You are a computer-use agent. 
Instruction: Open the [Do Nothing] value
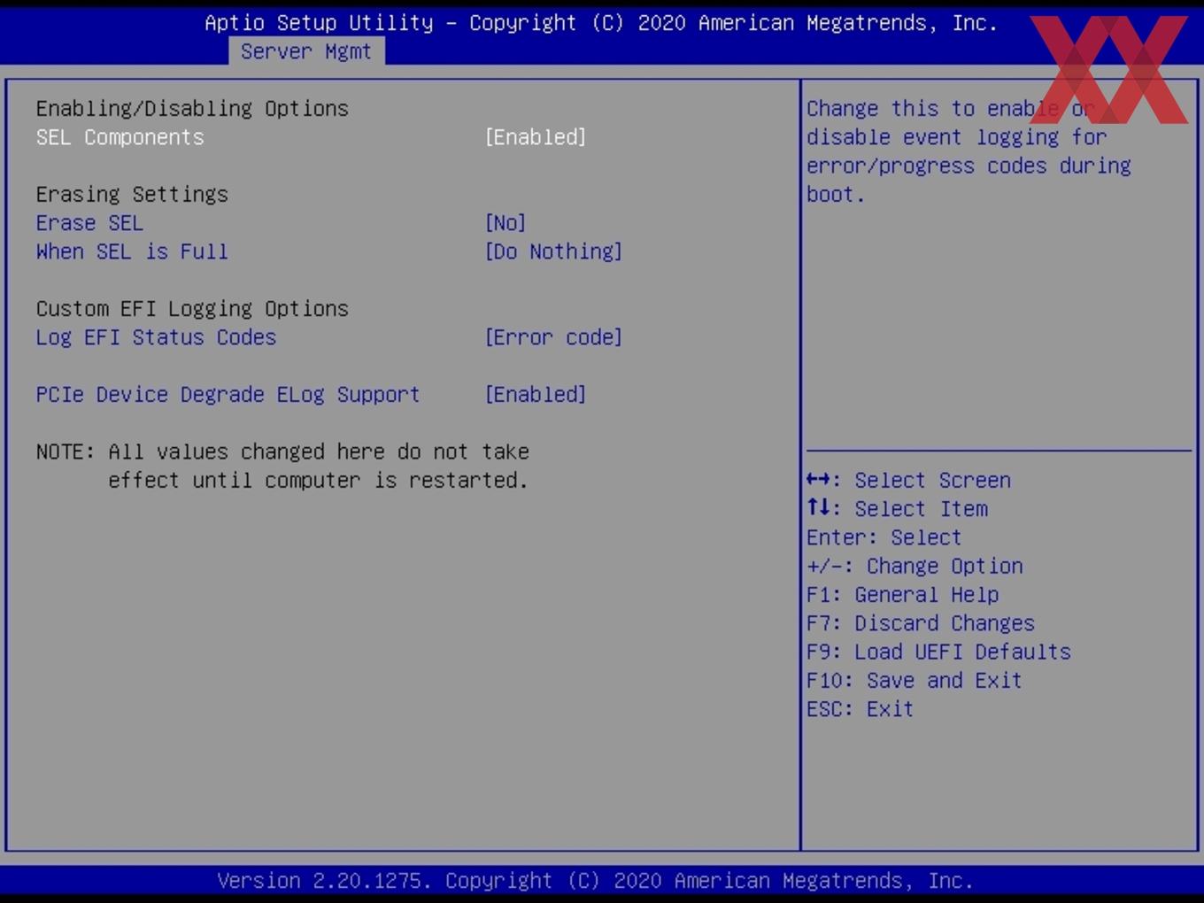pos(553,251)
